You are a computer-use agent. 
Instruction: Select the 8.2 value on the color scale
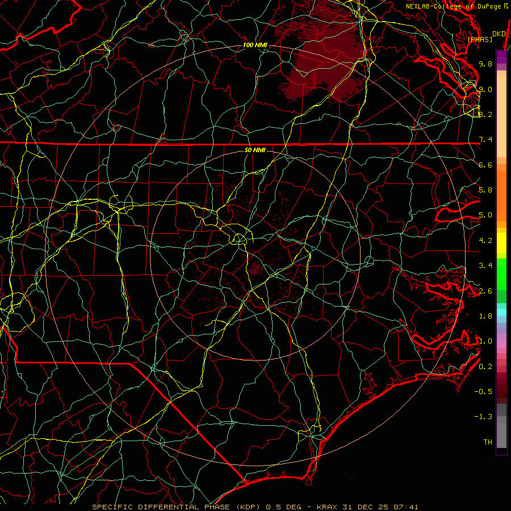point(485,114)
